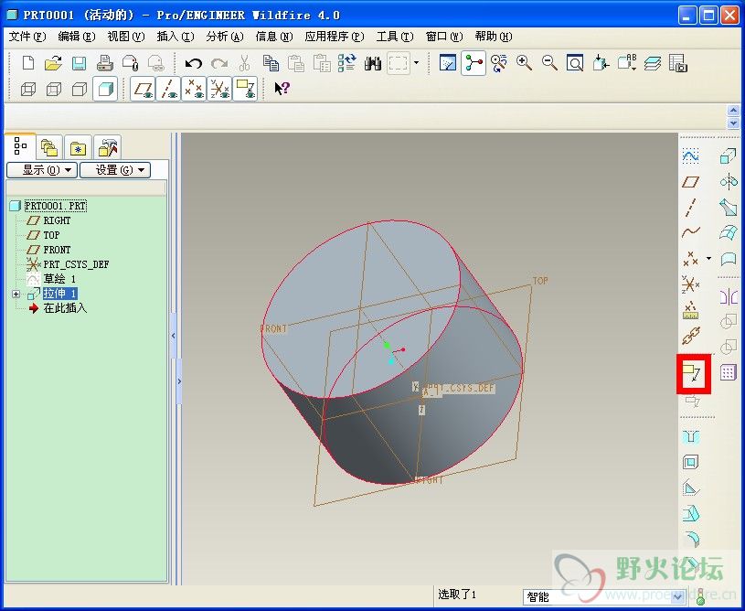Select the Datum Plane tool
Image resolution: width=745 pixels, height=611 pixels.
690,182
